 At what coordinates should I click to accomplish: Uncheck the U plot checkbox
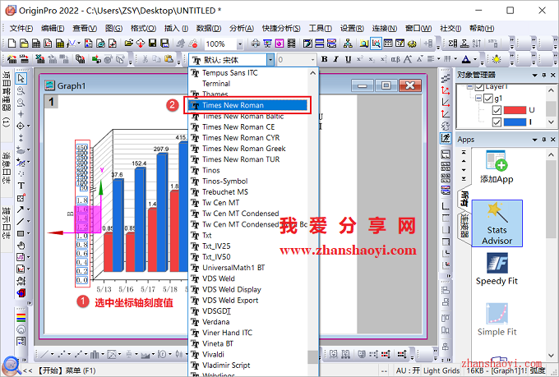pos(497,110)
